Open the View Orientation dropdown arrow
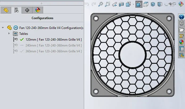The image size is (185, 109). point(133,4)
